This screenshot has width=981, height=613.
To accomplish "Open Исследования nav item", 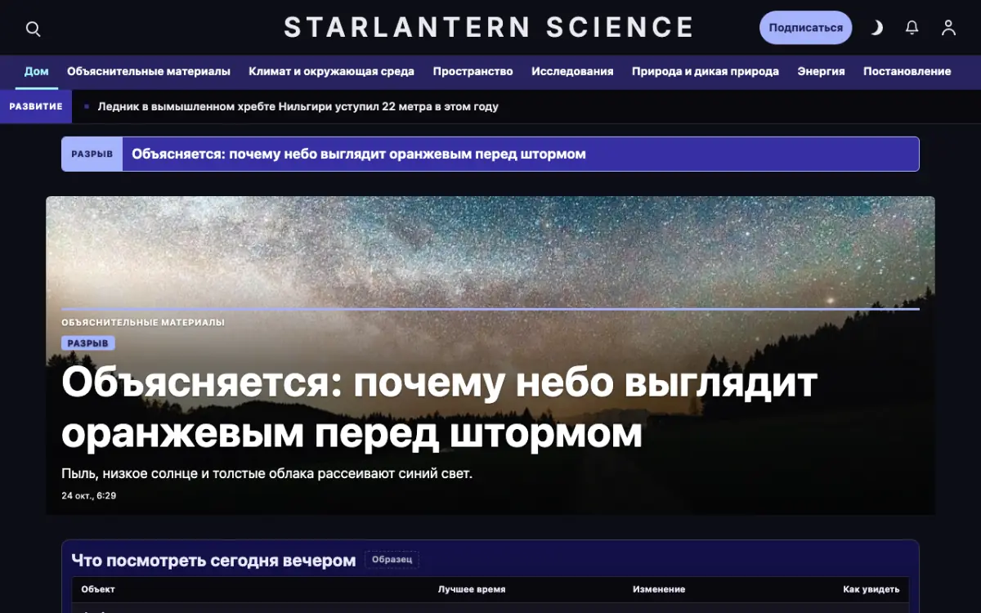I will [x=572, y=71].
